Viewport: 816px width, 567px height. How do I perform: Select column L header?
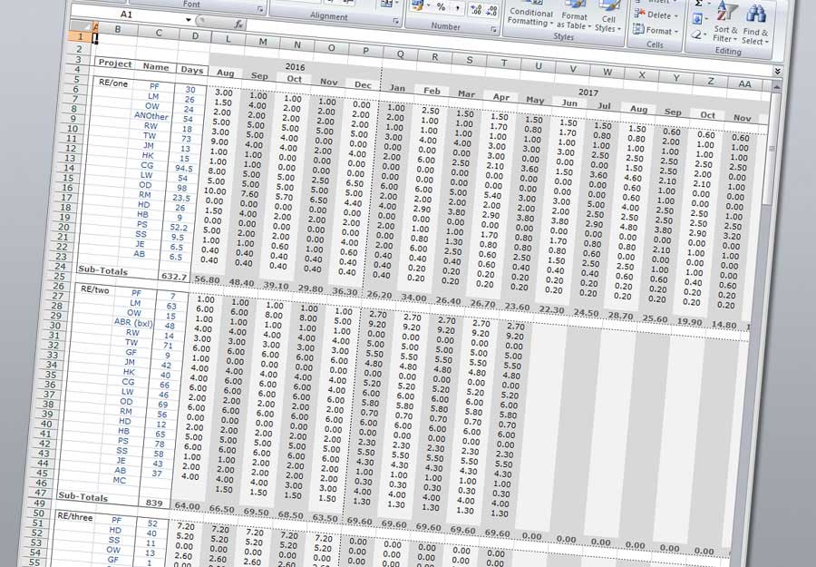coord(228,39)
